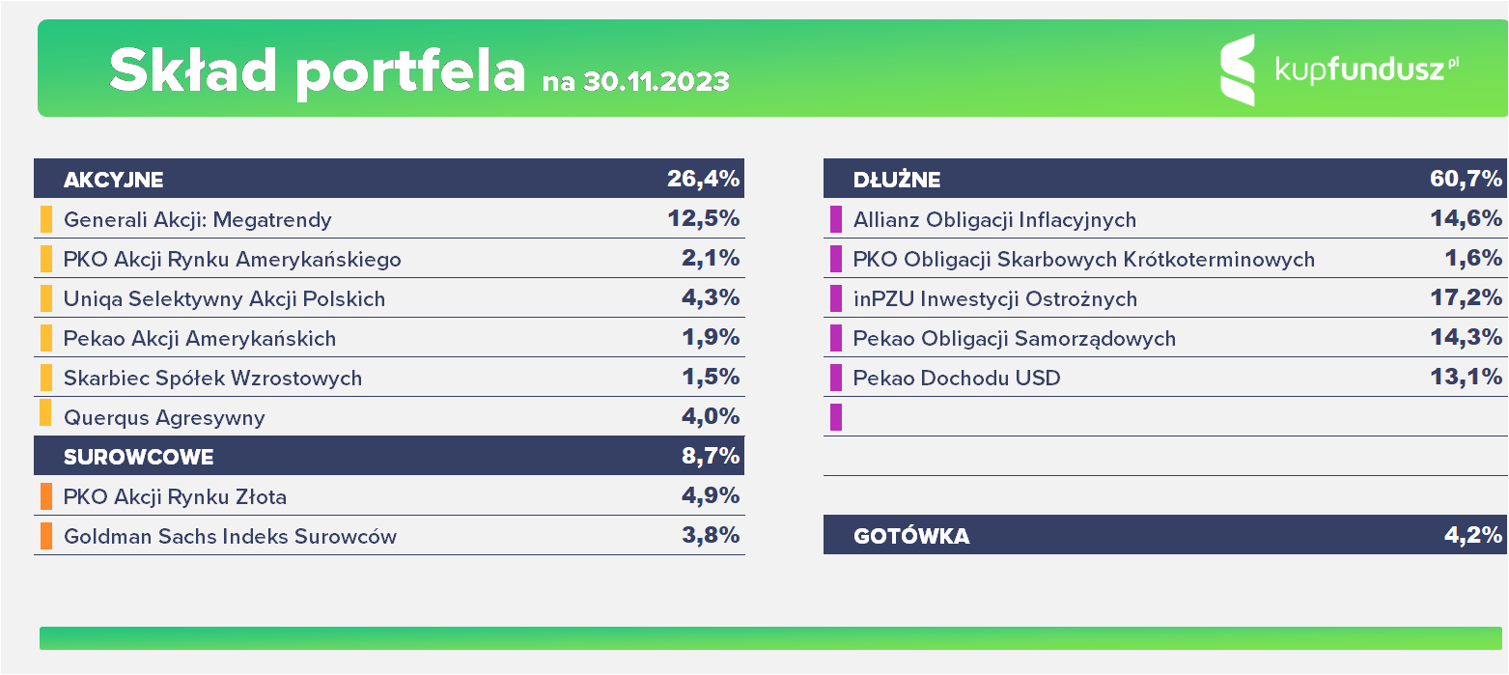This screenshot has width=1509, height=675.
Task: Click yellow marker beside Generali Akcji: Megatrendy
Action: 45,219
